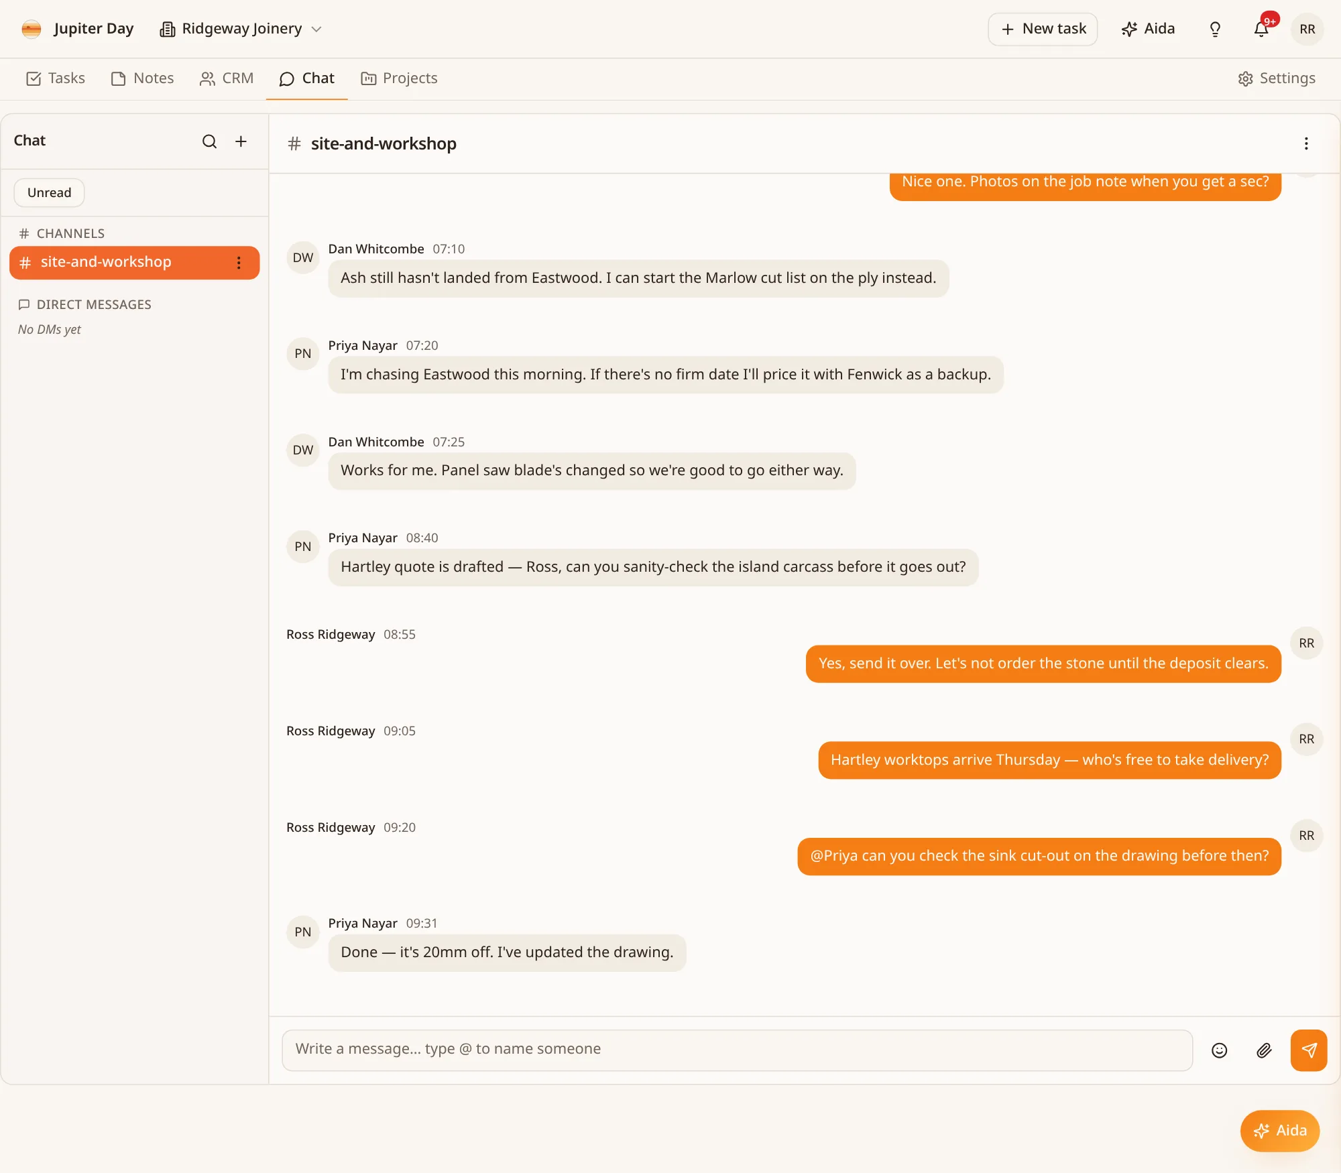
Task: Open channel header three-dot menu
Action: coord(1306,143)
